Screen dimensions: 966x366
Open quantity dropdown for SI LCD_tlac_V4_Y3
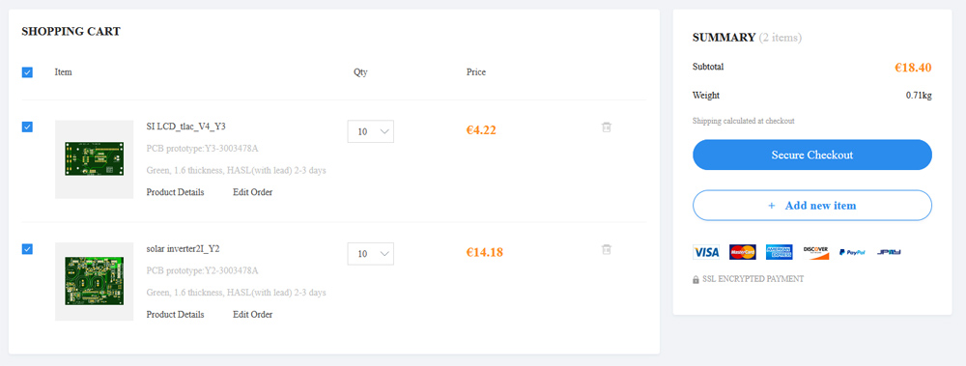coord(371,131)
